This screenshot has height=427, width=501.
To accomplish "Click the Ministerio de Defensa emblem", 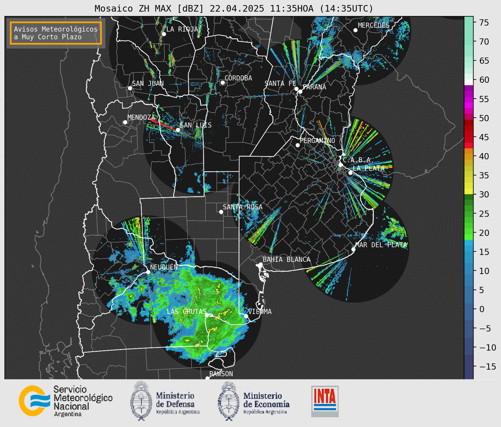I will point(141,401).
